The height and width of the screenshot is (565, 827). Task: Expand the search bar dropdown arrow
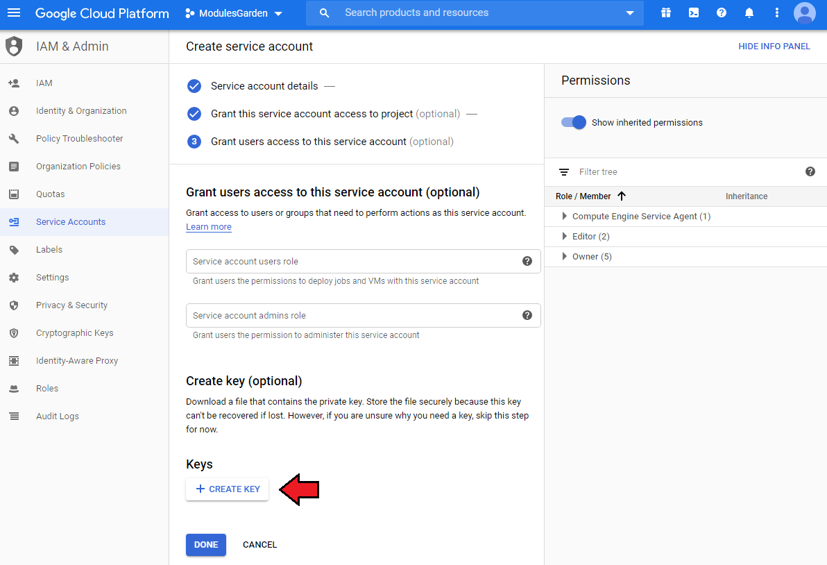[x=630, y=12]
